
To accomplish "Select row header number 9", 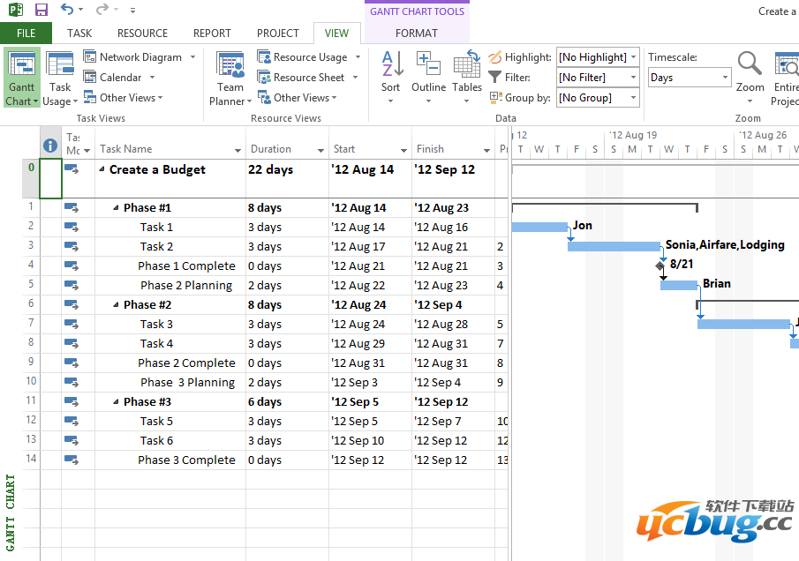I will tap(31, 362).
